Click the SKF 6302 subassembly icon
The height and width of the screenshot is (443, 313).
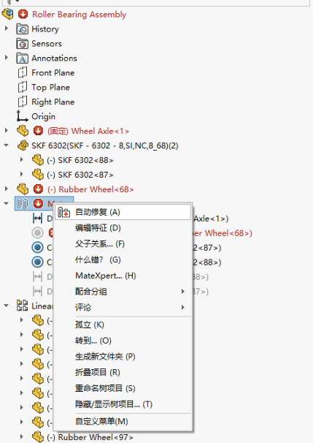(23, 145)
